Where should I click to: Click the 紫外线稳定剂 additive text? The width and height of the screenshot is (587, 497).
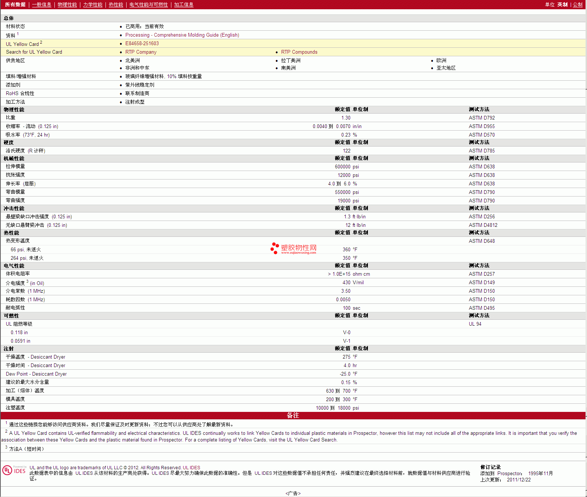click(x=140, y=85)
